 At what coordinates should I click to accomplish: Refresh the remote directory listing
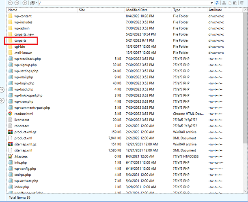pos(217,3)
